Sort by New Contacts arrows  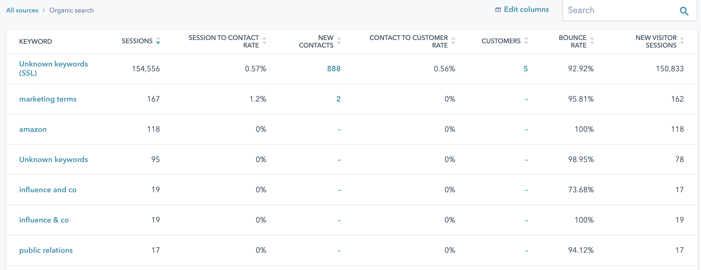click(x=339, y=40)
